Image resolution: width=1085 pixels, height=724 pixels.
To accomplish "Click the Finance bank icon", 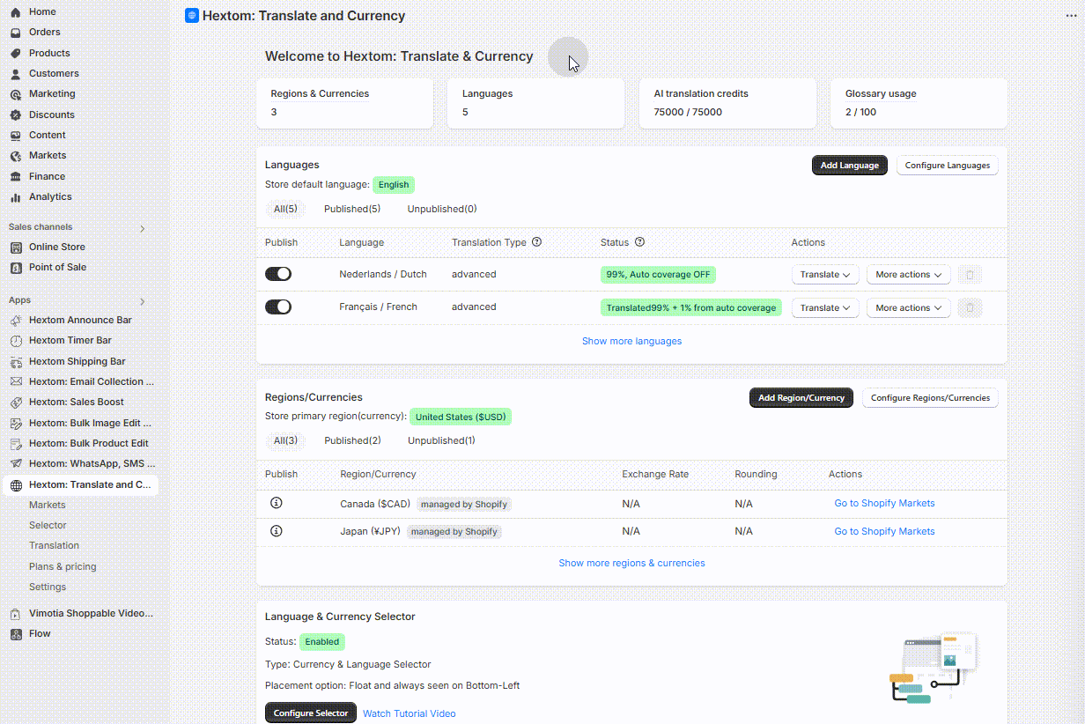I will pos(15,176).
